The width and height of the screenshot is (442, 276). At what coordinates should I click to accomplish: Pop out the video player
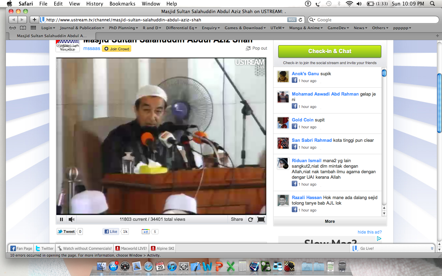pyautogui.click(x=257, y=48)
